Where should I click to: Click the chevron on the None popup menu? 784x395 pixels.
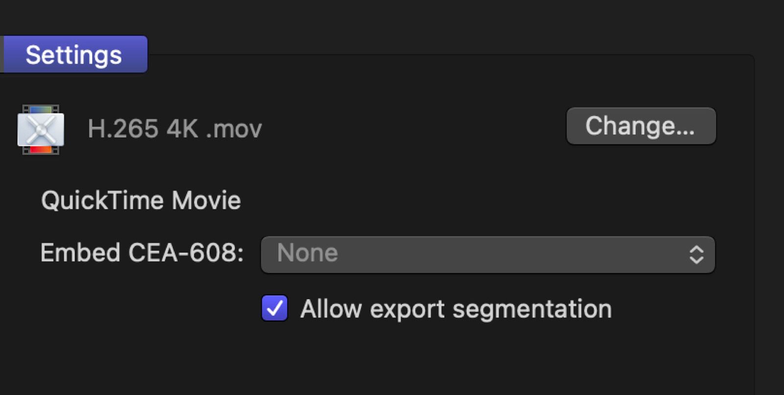(698, 254)
